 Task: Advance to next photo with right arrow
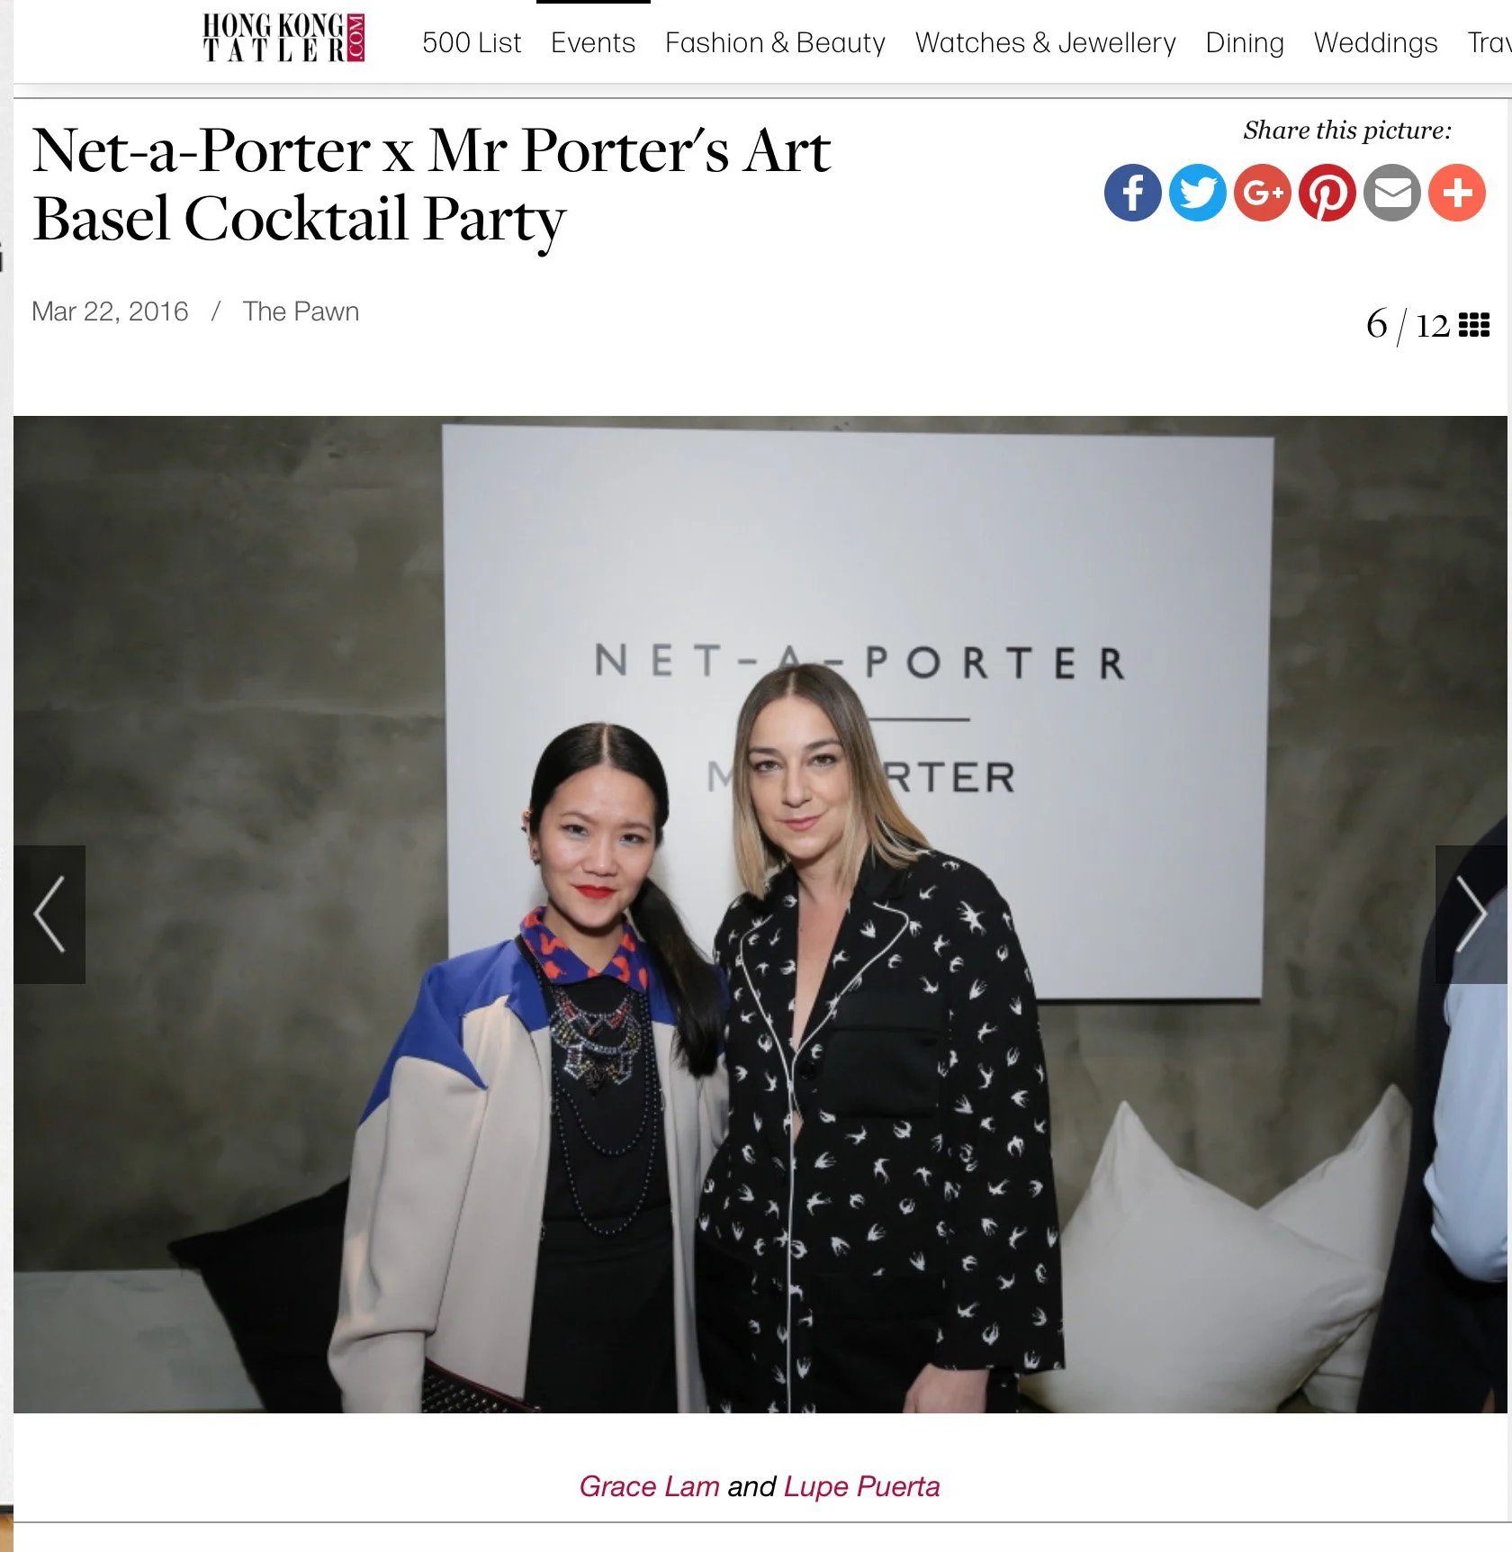[1471, 914]
